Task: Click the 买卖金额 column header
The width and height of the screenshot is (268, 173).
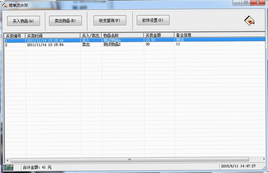Action: (159, 35)
